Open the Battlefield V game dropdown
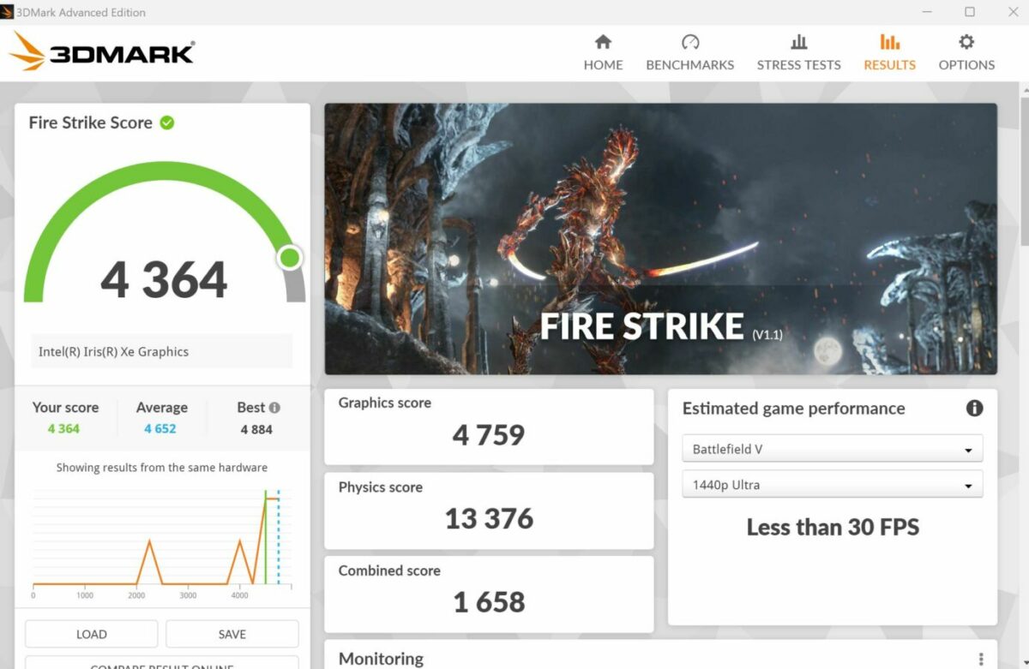The width and height of the screenshot is (1029, 669). pos(832,449)
